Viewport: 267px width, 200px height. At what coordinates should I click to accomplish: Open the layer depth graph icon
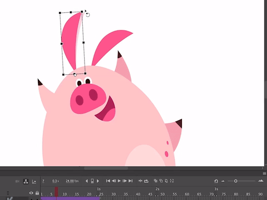click(x=34, y=181)
